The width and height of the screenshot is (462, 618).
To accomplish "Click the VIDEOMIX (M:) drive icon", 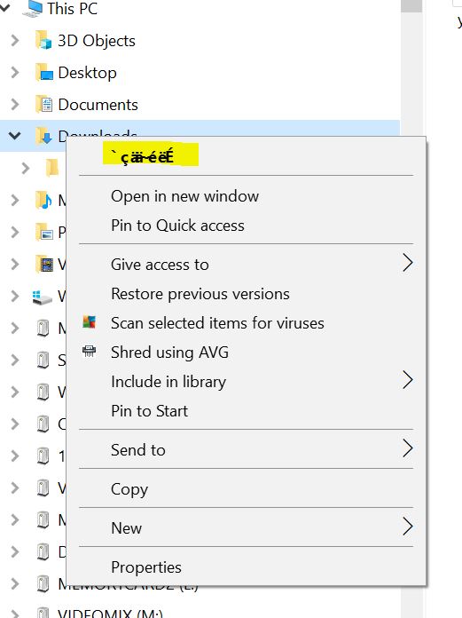I will click(x=43, y=613).
